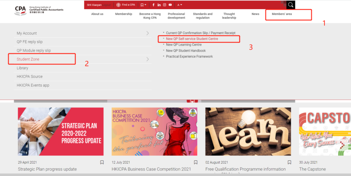The height and width of the screenshot is (176, 351).
Task: Open the News menu
Action: (255, 14)
